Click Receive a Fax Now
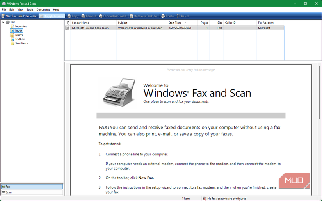Screen dimensions: 322x201 pyautogui.click(x=144, y=16)
